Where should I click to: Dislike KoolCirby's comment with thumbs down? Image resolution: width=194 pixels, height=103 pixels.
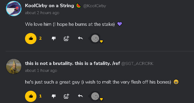[54, 39]
